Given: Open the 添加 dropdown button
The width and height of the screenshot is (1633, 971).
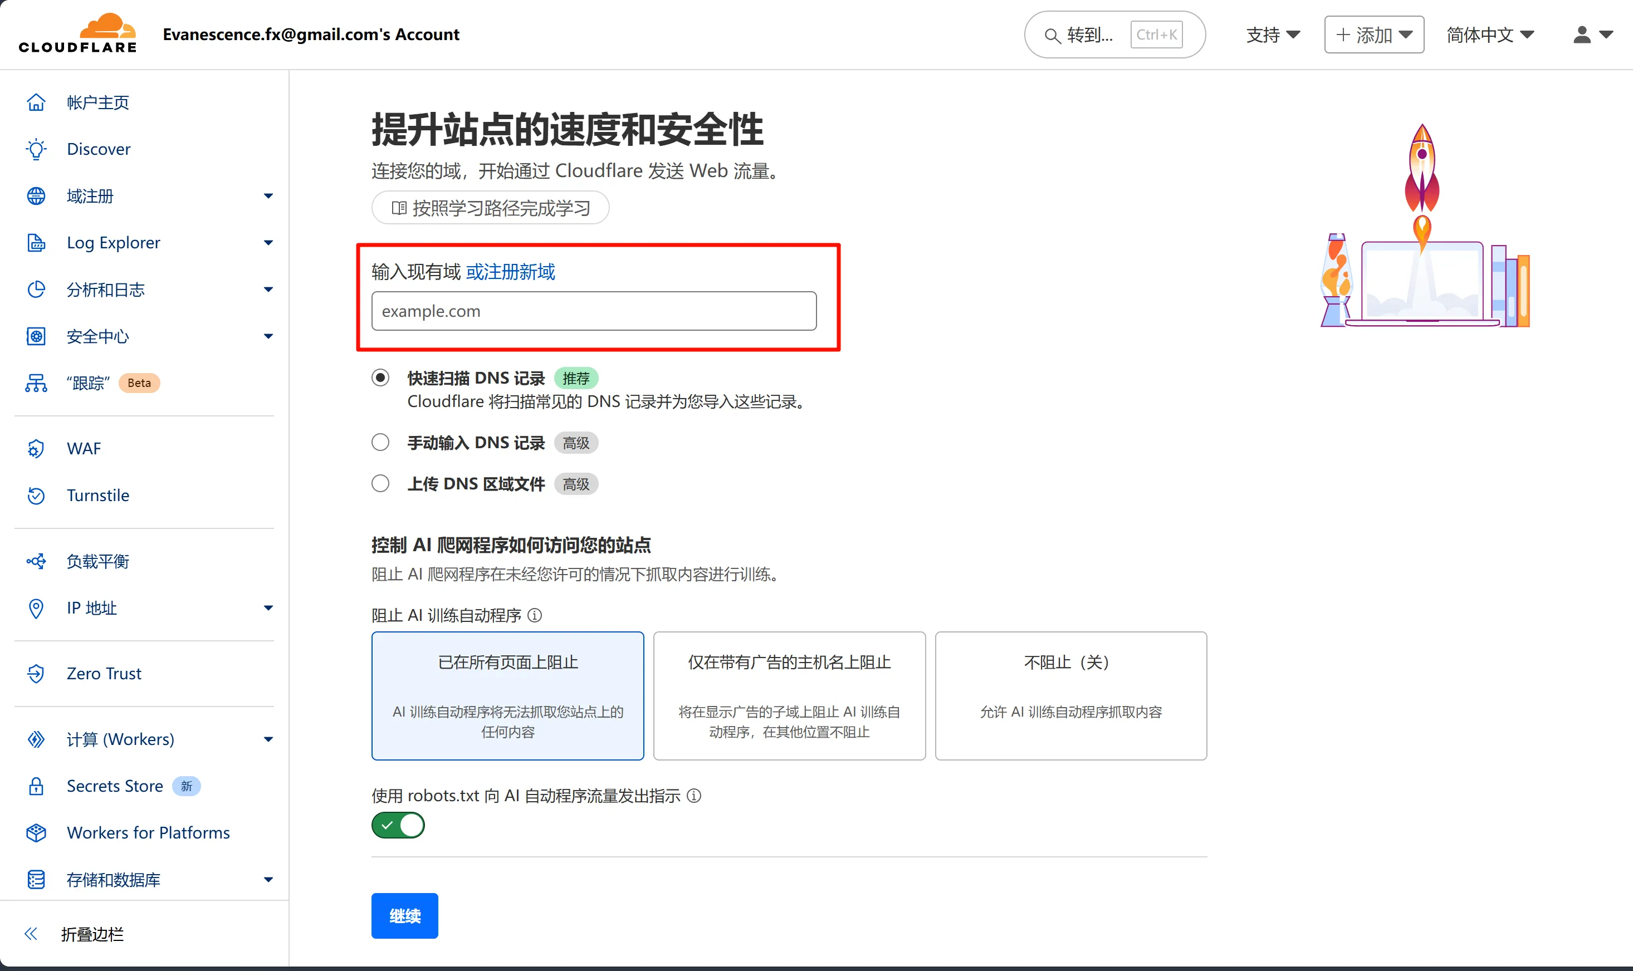Looking at the screenshot, I should (x=1374, y=35).
